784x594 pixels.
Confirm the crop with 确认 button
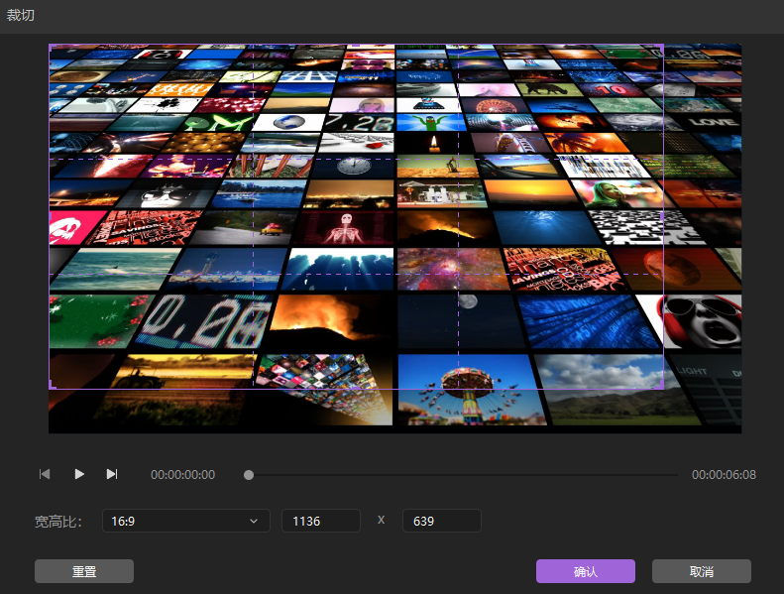(585, 571)
